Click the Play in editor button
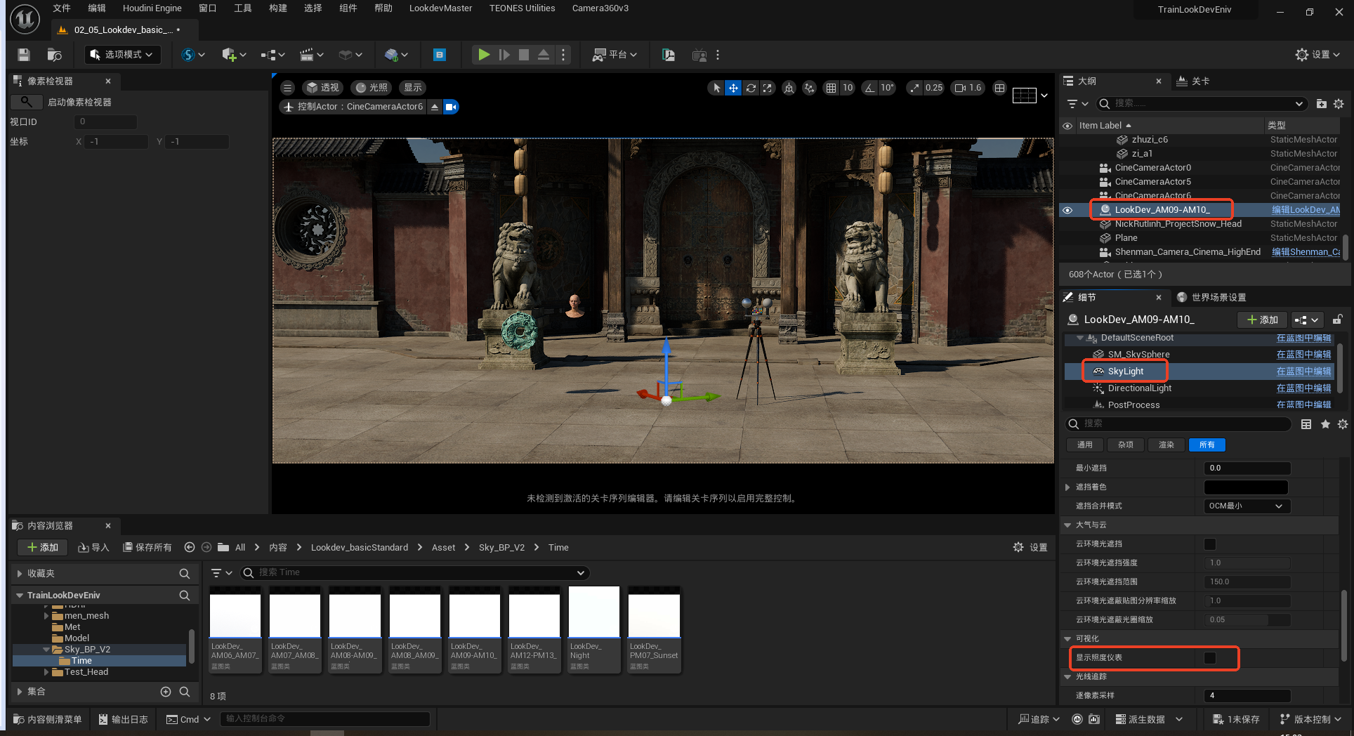Image resolution: width=1354 pixels, height=736 pixels. click(484, 55)
